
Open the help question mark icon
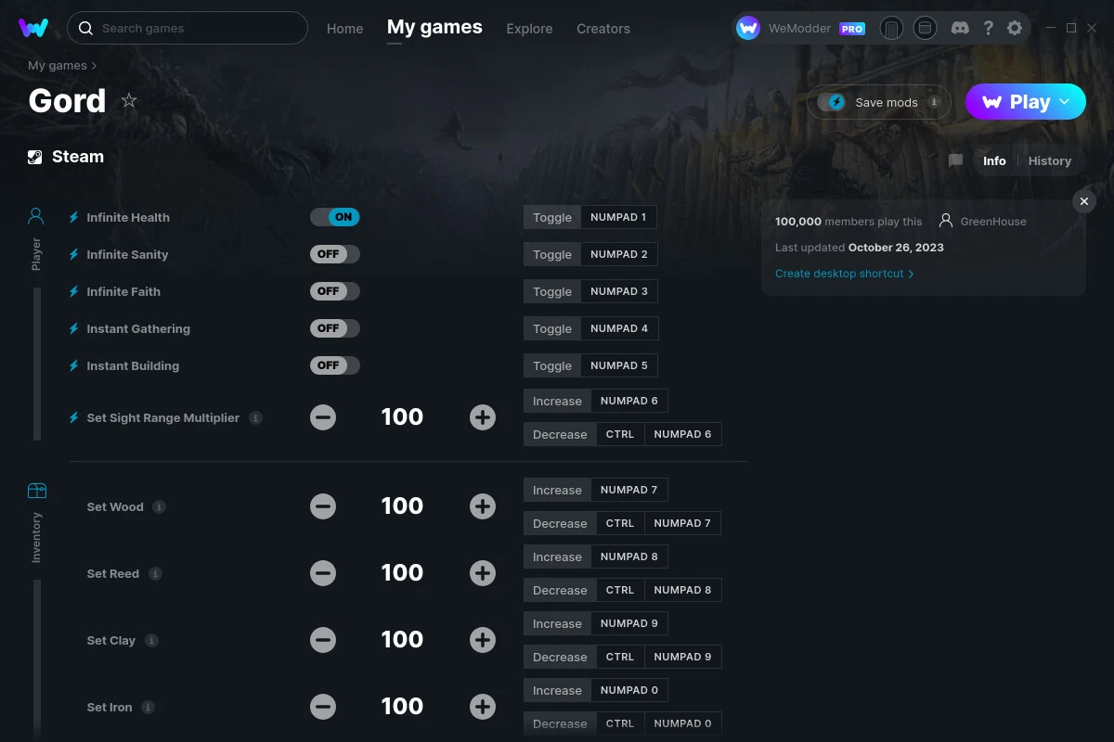(989, 28)
